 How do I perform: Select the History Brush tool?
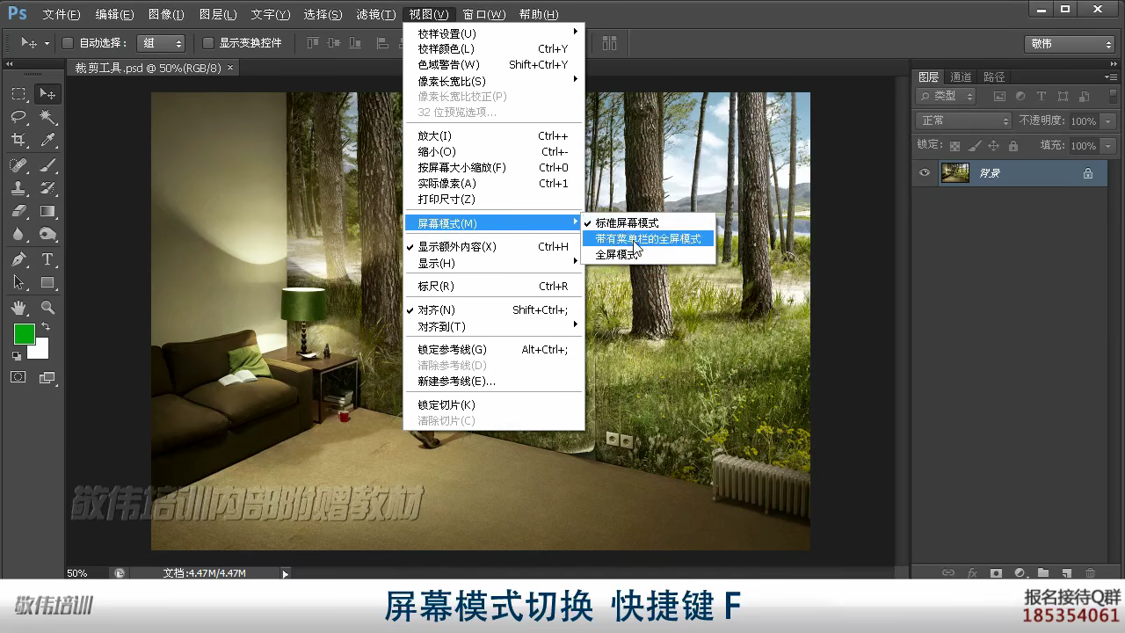click(47, 188)
